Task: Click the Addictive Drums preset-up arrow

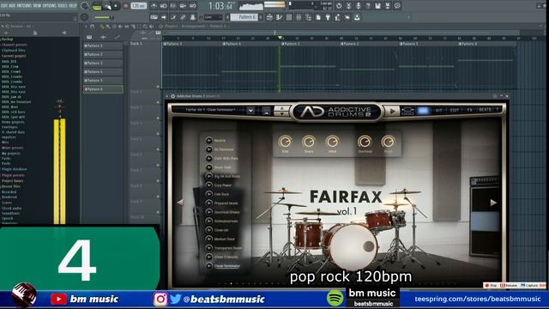Action: tap(281, 108)
